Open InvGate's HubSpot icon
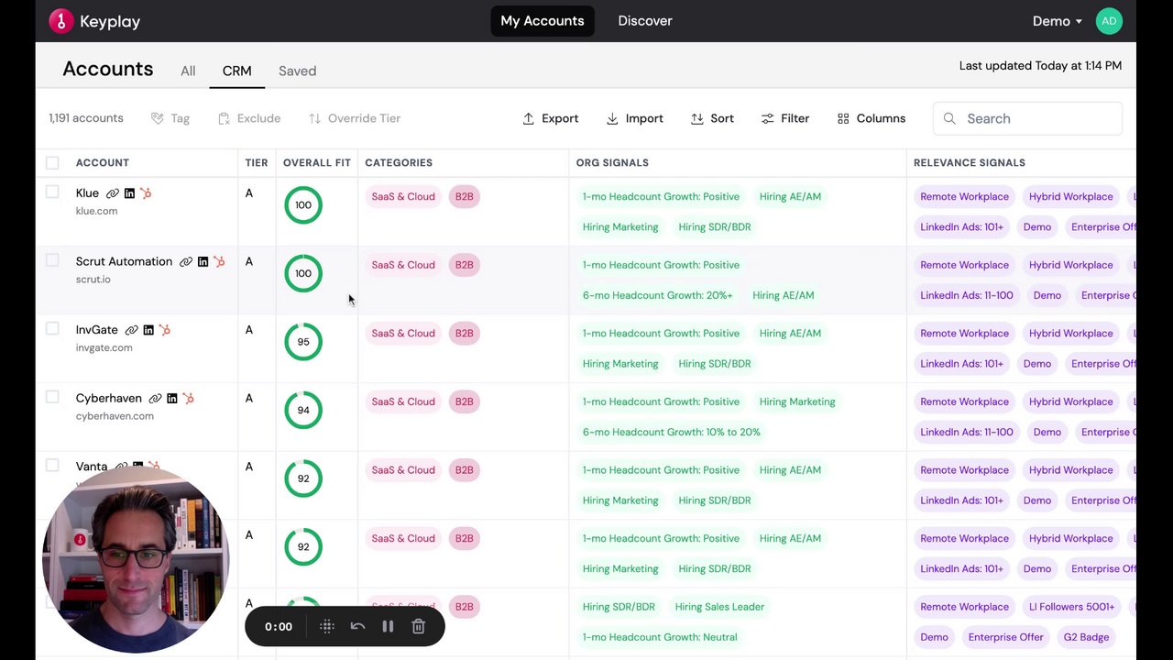This screenshot has height=660, width=1173. pyautogui.click(x=164, y=330)
